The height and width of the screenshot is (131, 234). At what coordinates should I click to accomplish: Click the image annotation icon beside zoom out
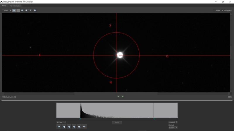[30, 10]
